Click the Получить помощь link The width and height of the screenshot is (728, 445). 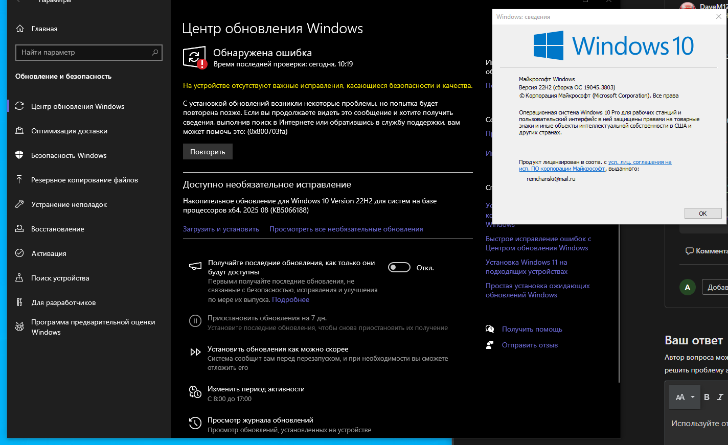point(532,329)
